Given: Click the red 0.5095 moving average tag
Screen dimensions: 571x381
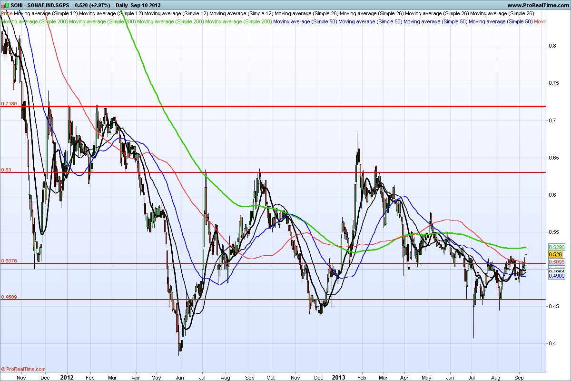Looking at the screenshot, I should coord(556,261).
